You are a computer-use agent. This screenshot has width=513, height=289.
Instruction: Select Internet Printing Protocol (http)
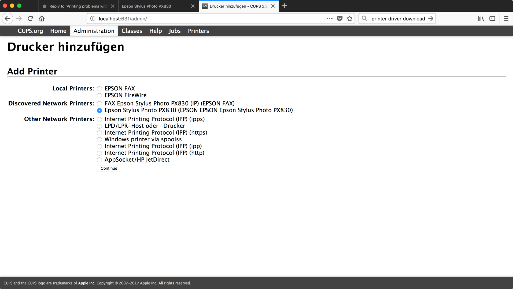click(x=99, y=153)
